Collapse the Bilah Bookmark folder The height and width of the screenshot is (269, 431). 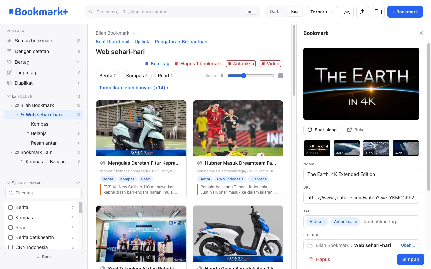click(11, 105)
